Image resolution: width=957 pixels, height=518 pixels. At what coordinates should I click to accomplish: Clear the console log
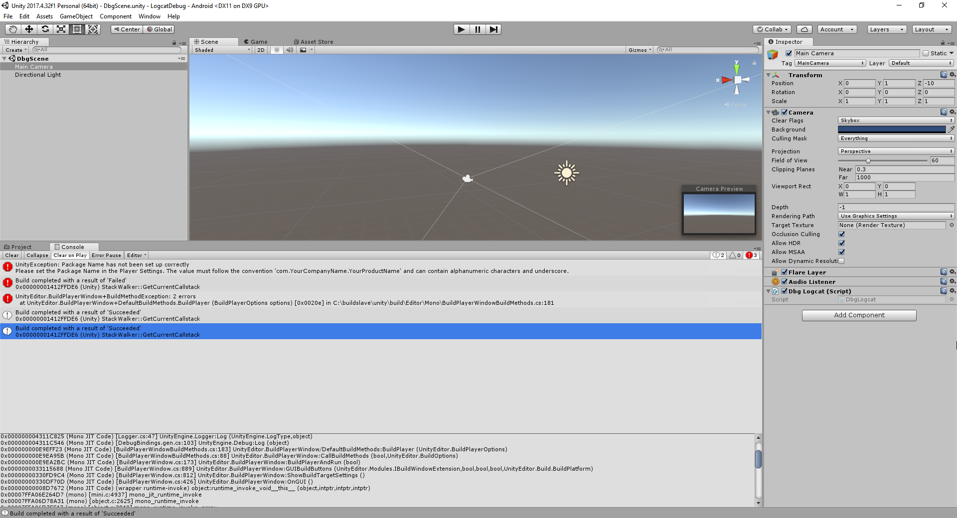pyautogui.click(x=12, y=255)
